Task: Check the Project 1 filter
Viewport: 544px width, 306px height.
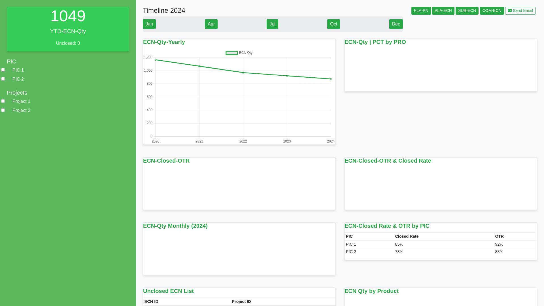Action: pos(3,101)
